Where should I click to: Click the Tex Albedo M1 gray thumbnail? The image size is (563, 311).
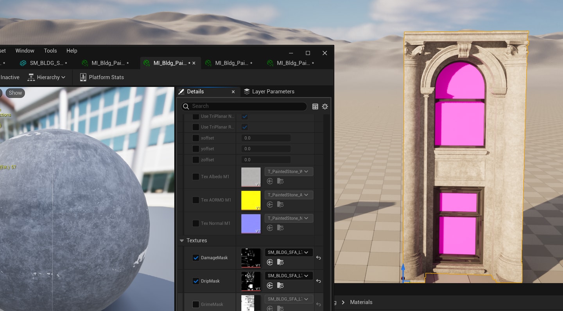(x=251, y=177)
